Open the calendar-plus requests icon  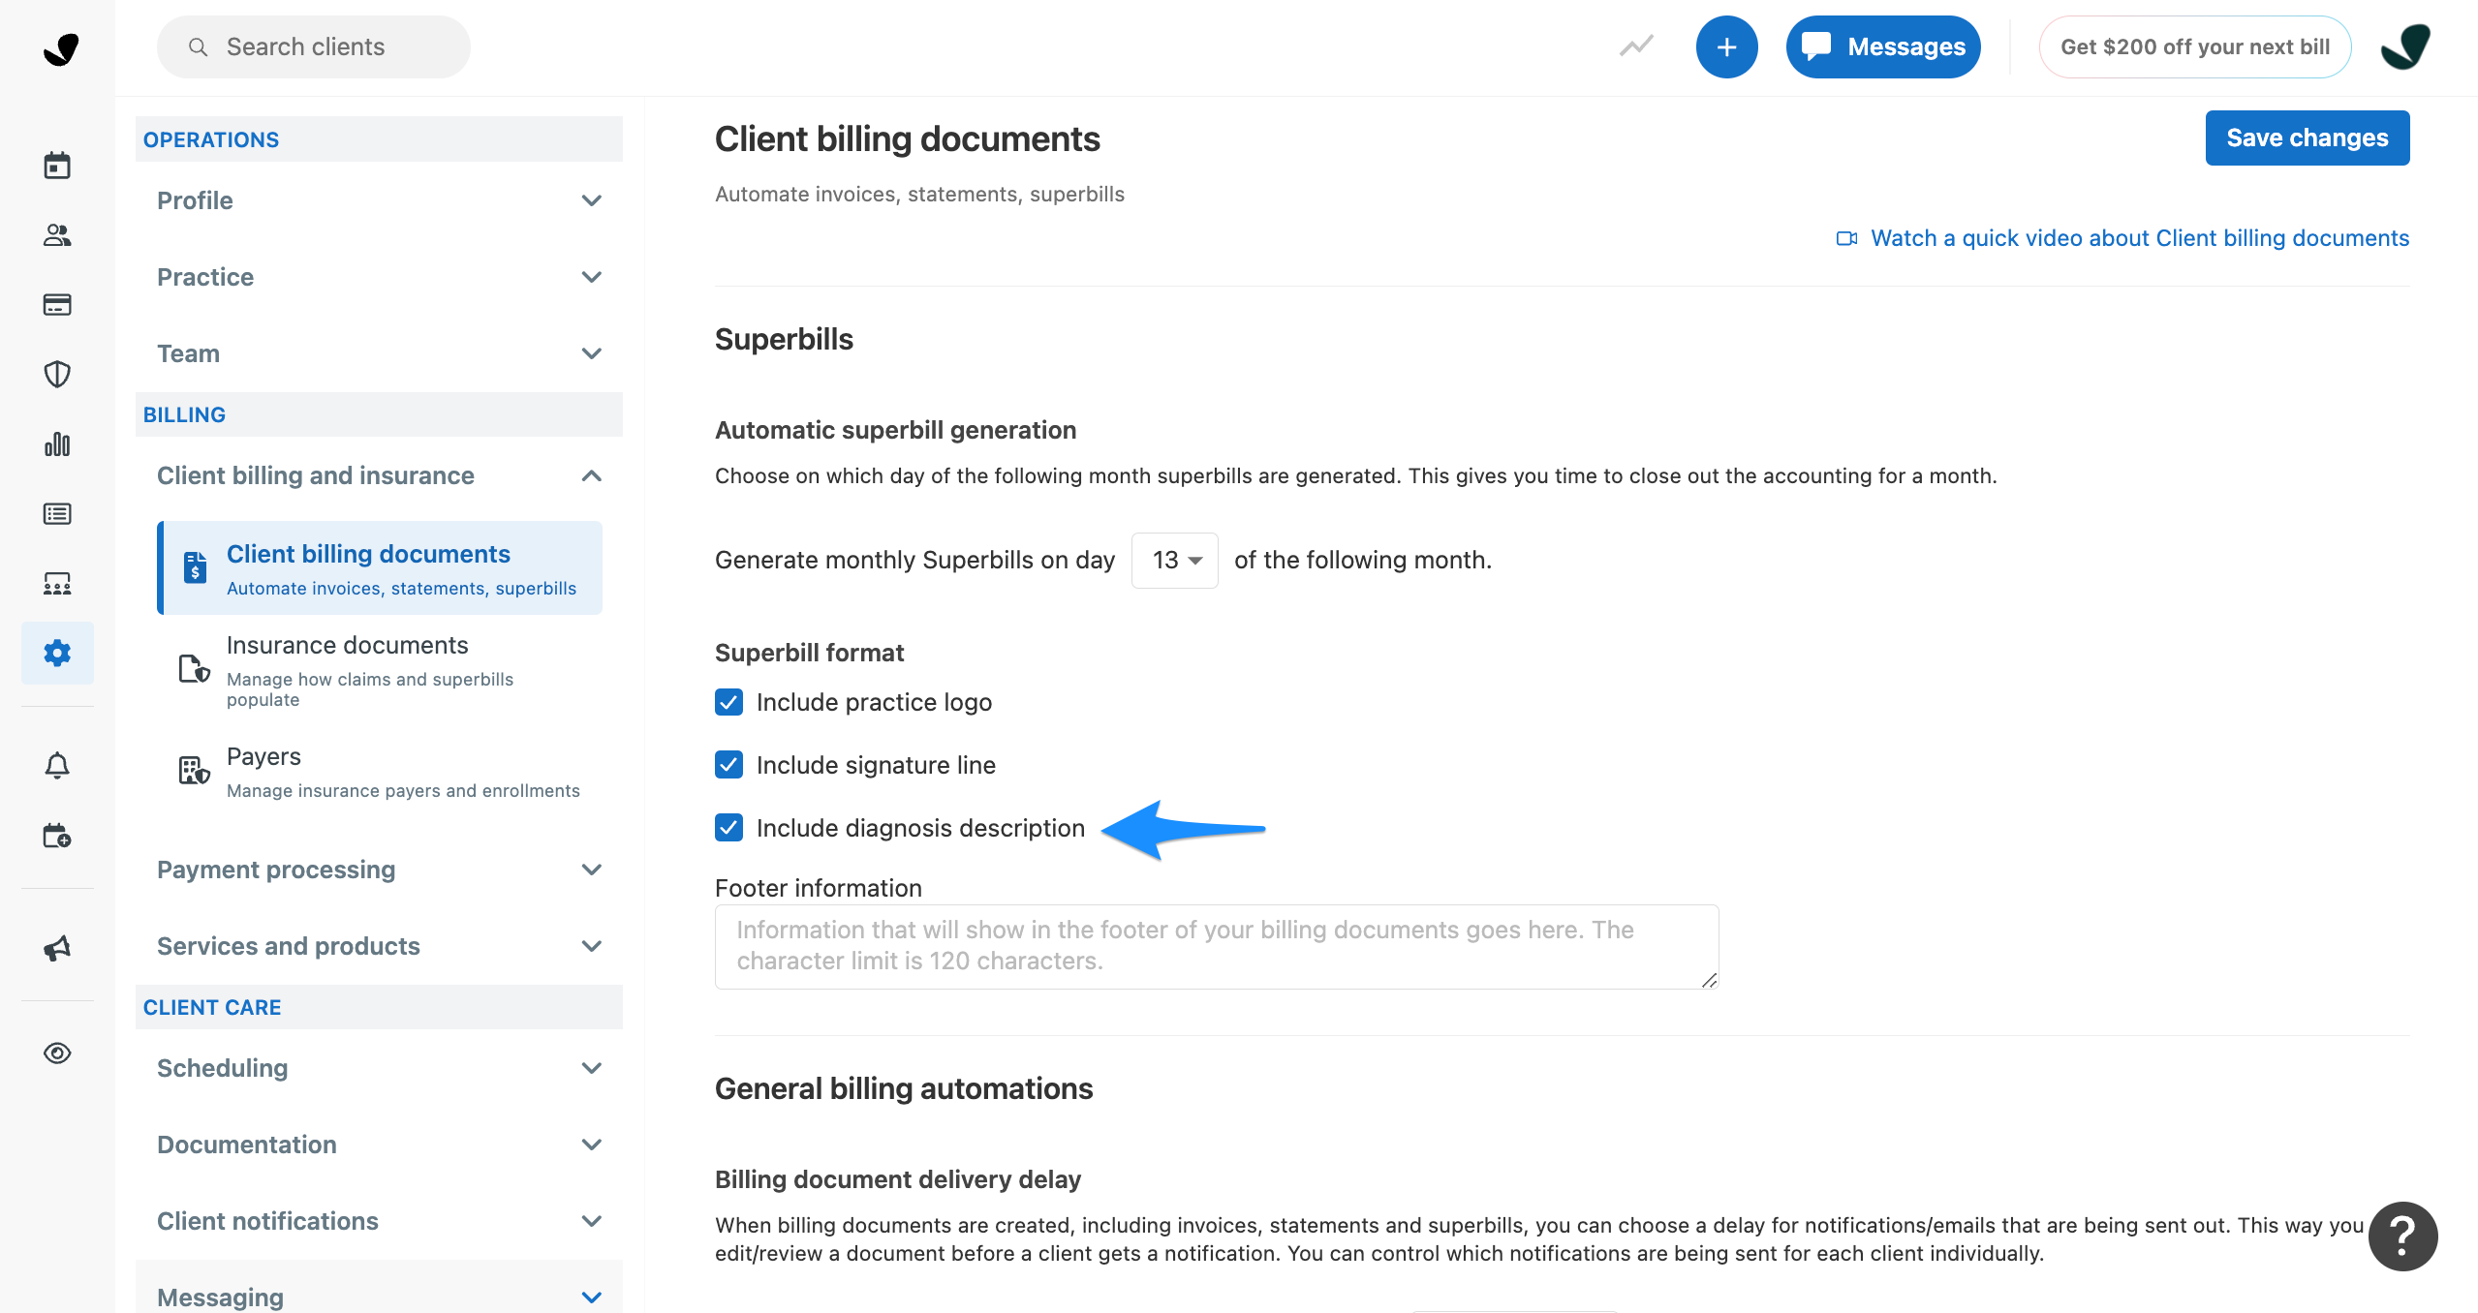point(57,836)
